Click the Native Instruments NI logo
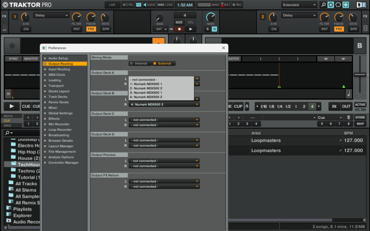 (361, 5)
